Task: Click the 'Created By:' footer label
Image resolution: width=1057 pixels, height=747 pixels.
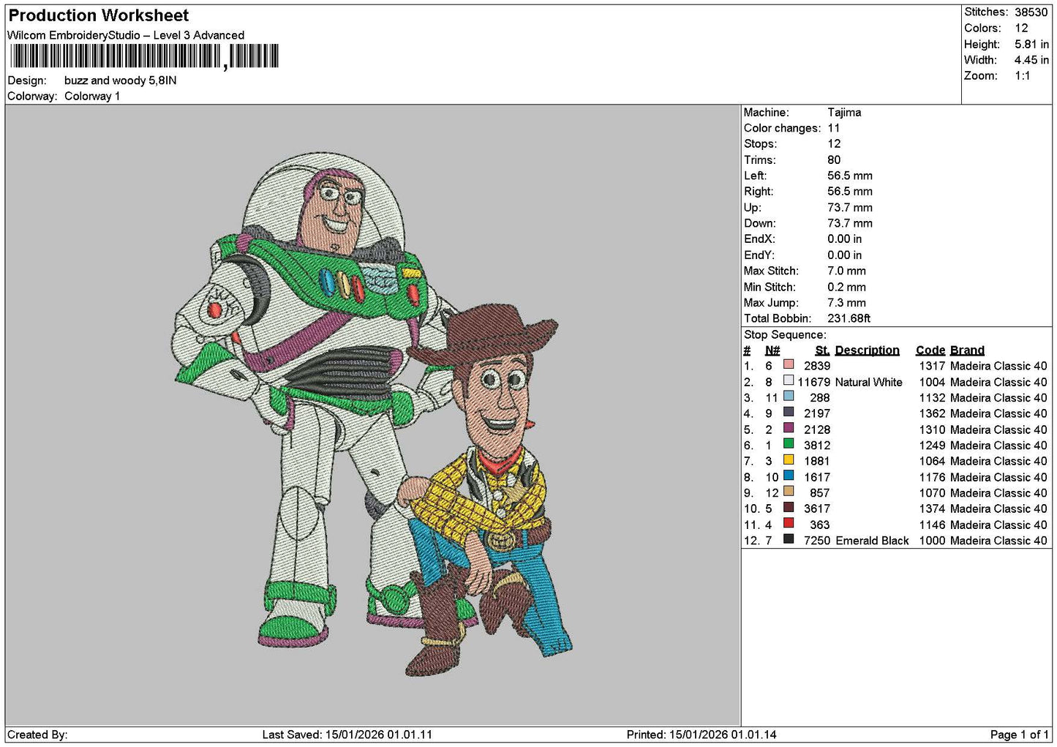Action: [x=37, y=735]
